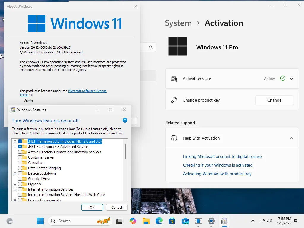The height and width of the screenshot is (228, 304).
Task: Check the Guarded Host box
Action: tap(20, 178)
